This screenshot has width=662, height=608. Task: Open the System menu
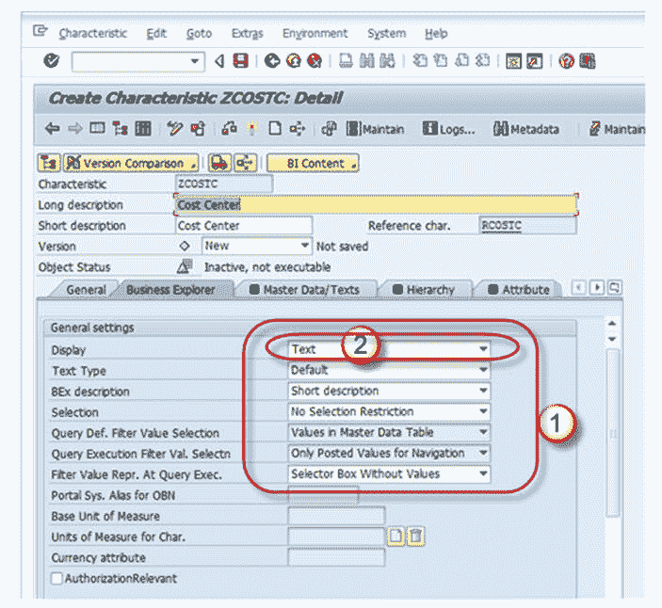(x=386, y=33)
